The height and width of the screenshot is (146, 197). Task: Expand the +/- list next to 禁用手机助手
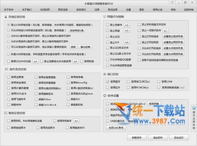pyautogui.click(x=76, y=121)
